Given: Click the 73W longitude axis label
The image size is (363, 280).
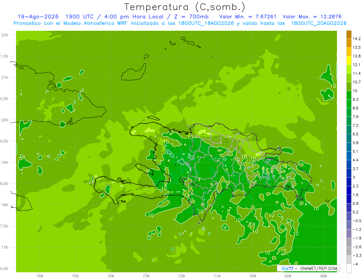Looking at the screenshot, I should pyautogui.click(x=146, y=276).
